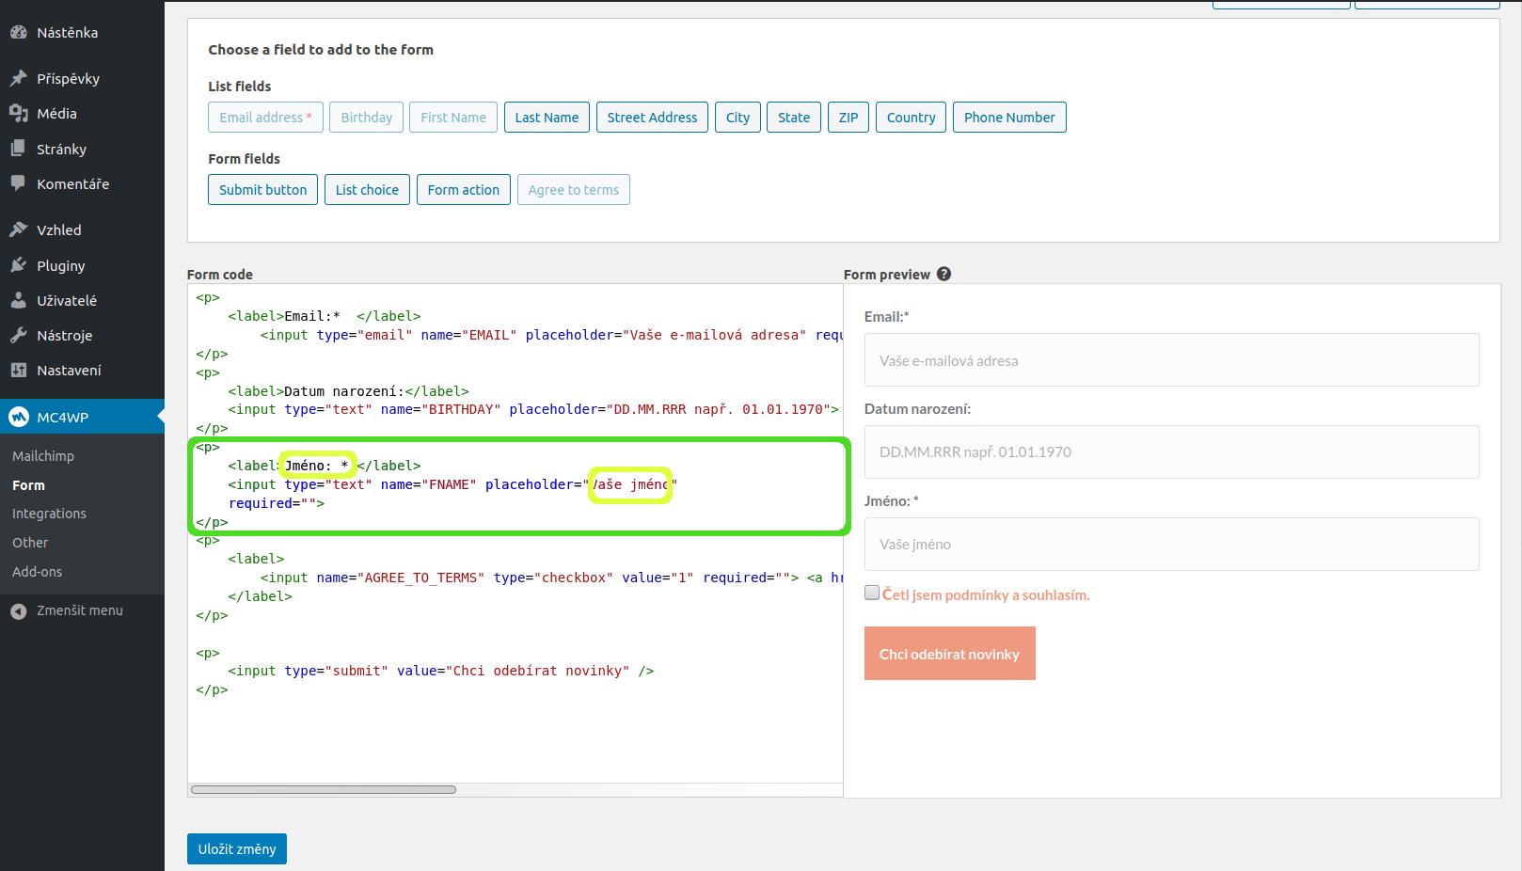Click the Jméno preview input field

[x=1171, y=545]
